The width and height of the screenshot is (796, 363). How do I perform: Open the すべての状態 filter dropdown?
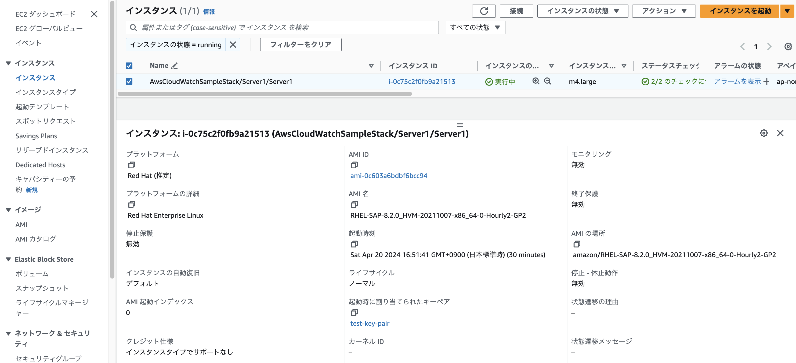pyautogui.click(x=475, y=27)
